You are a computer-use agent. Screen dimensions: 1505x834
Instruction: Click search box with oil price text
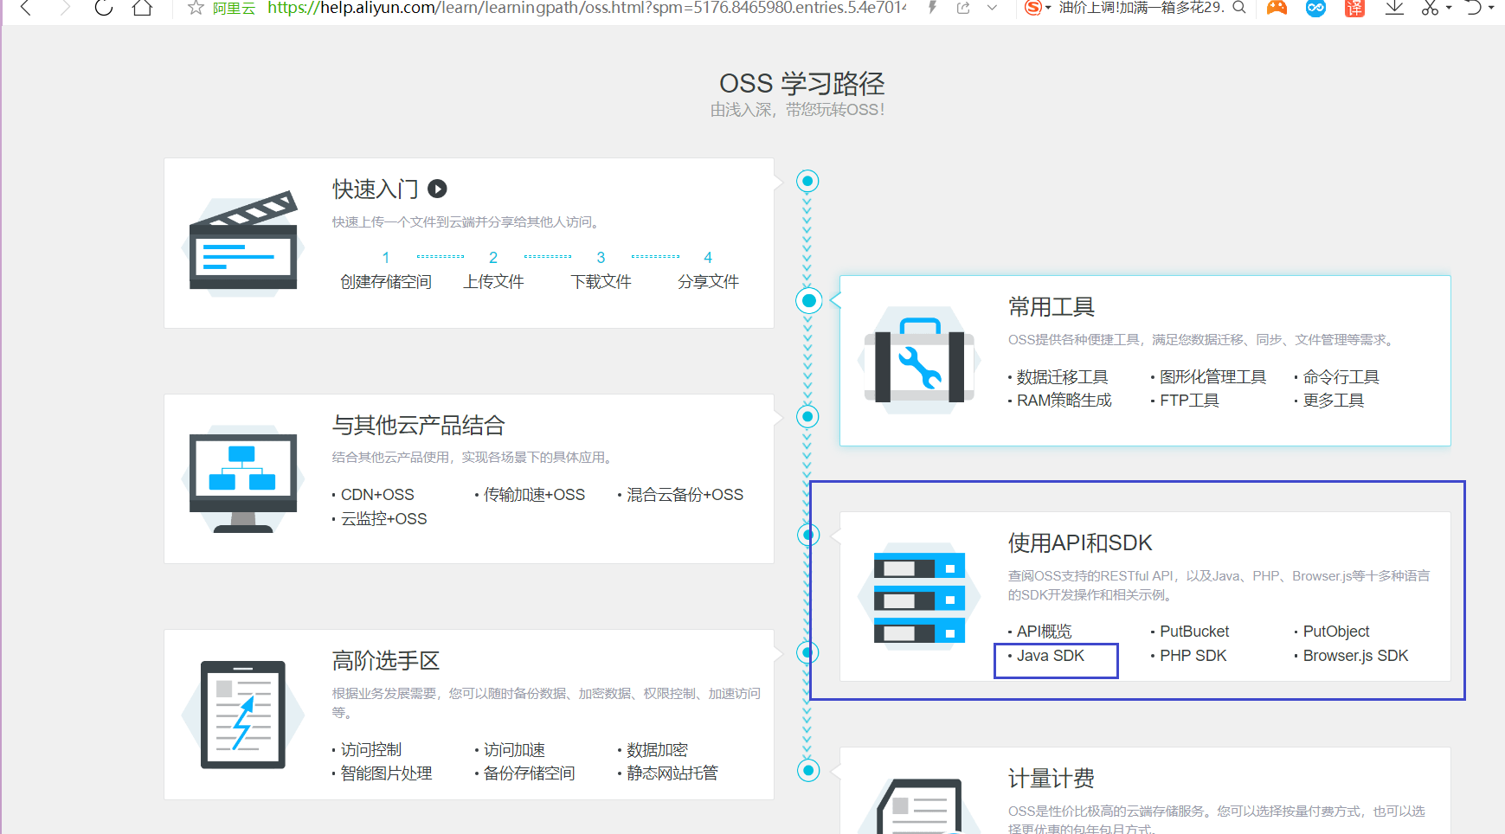pos(1141,8)
